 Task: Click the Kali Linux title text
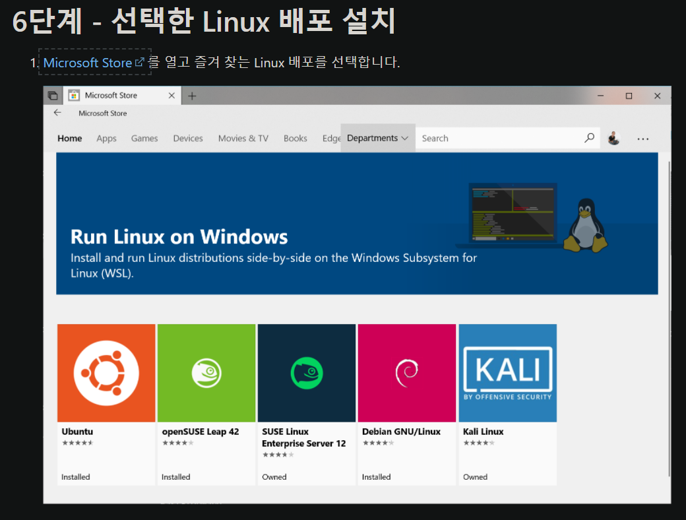[x=483, y=432]
